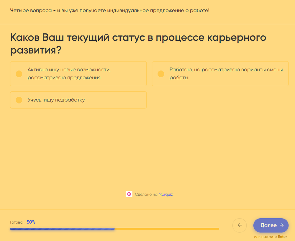
Task: Pick the 'Учусь, ищу подработку' radio option
Action: pyautogui.click(x=19, y=100)
